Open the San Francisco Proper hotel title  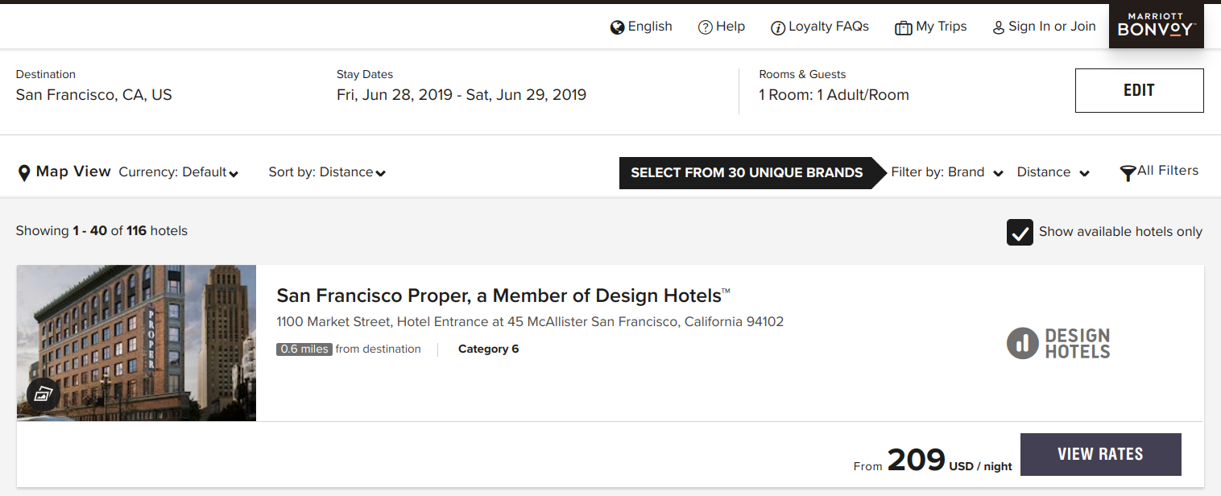[x=503, y=296]
